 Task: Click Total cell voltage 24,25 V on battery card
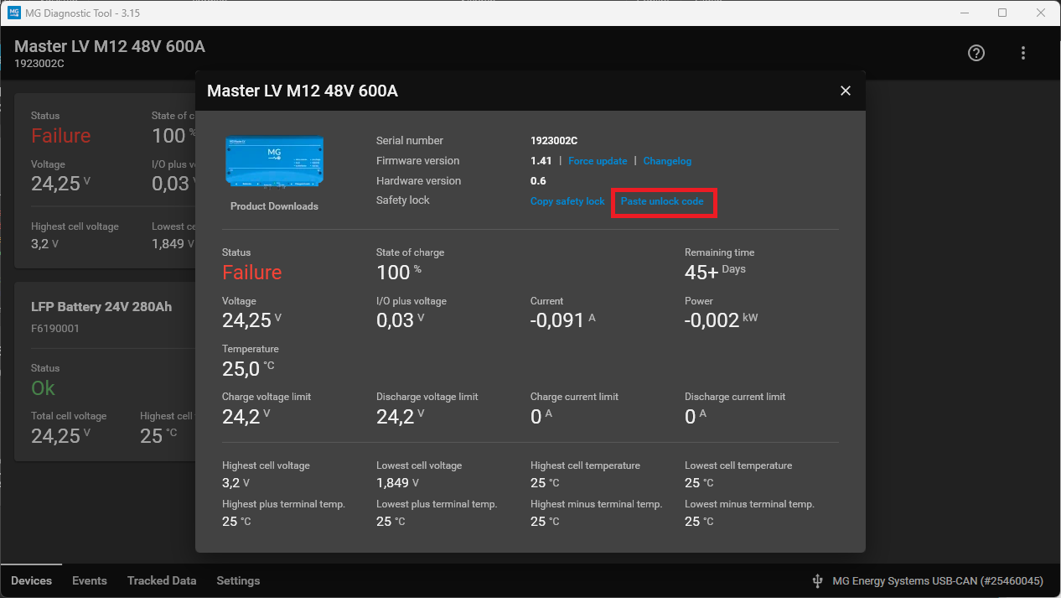click(x=60, y=435)
